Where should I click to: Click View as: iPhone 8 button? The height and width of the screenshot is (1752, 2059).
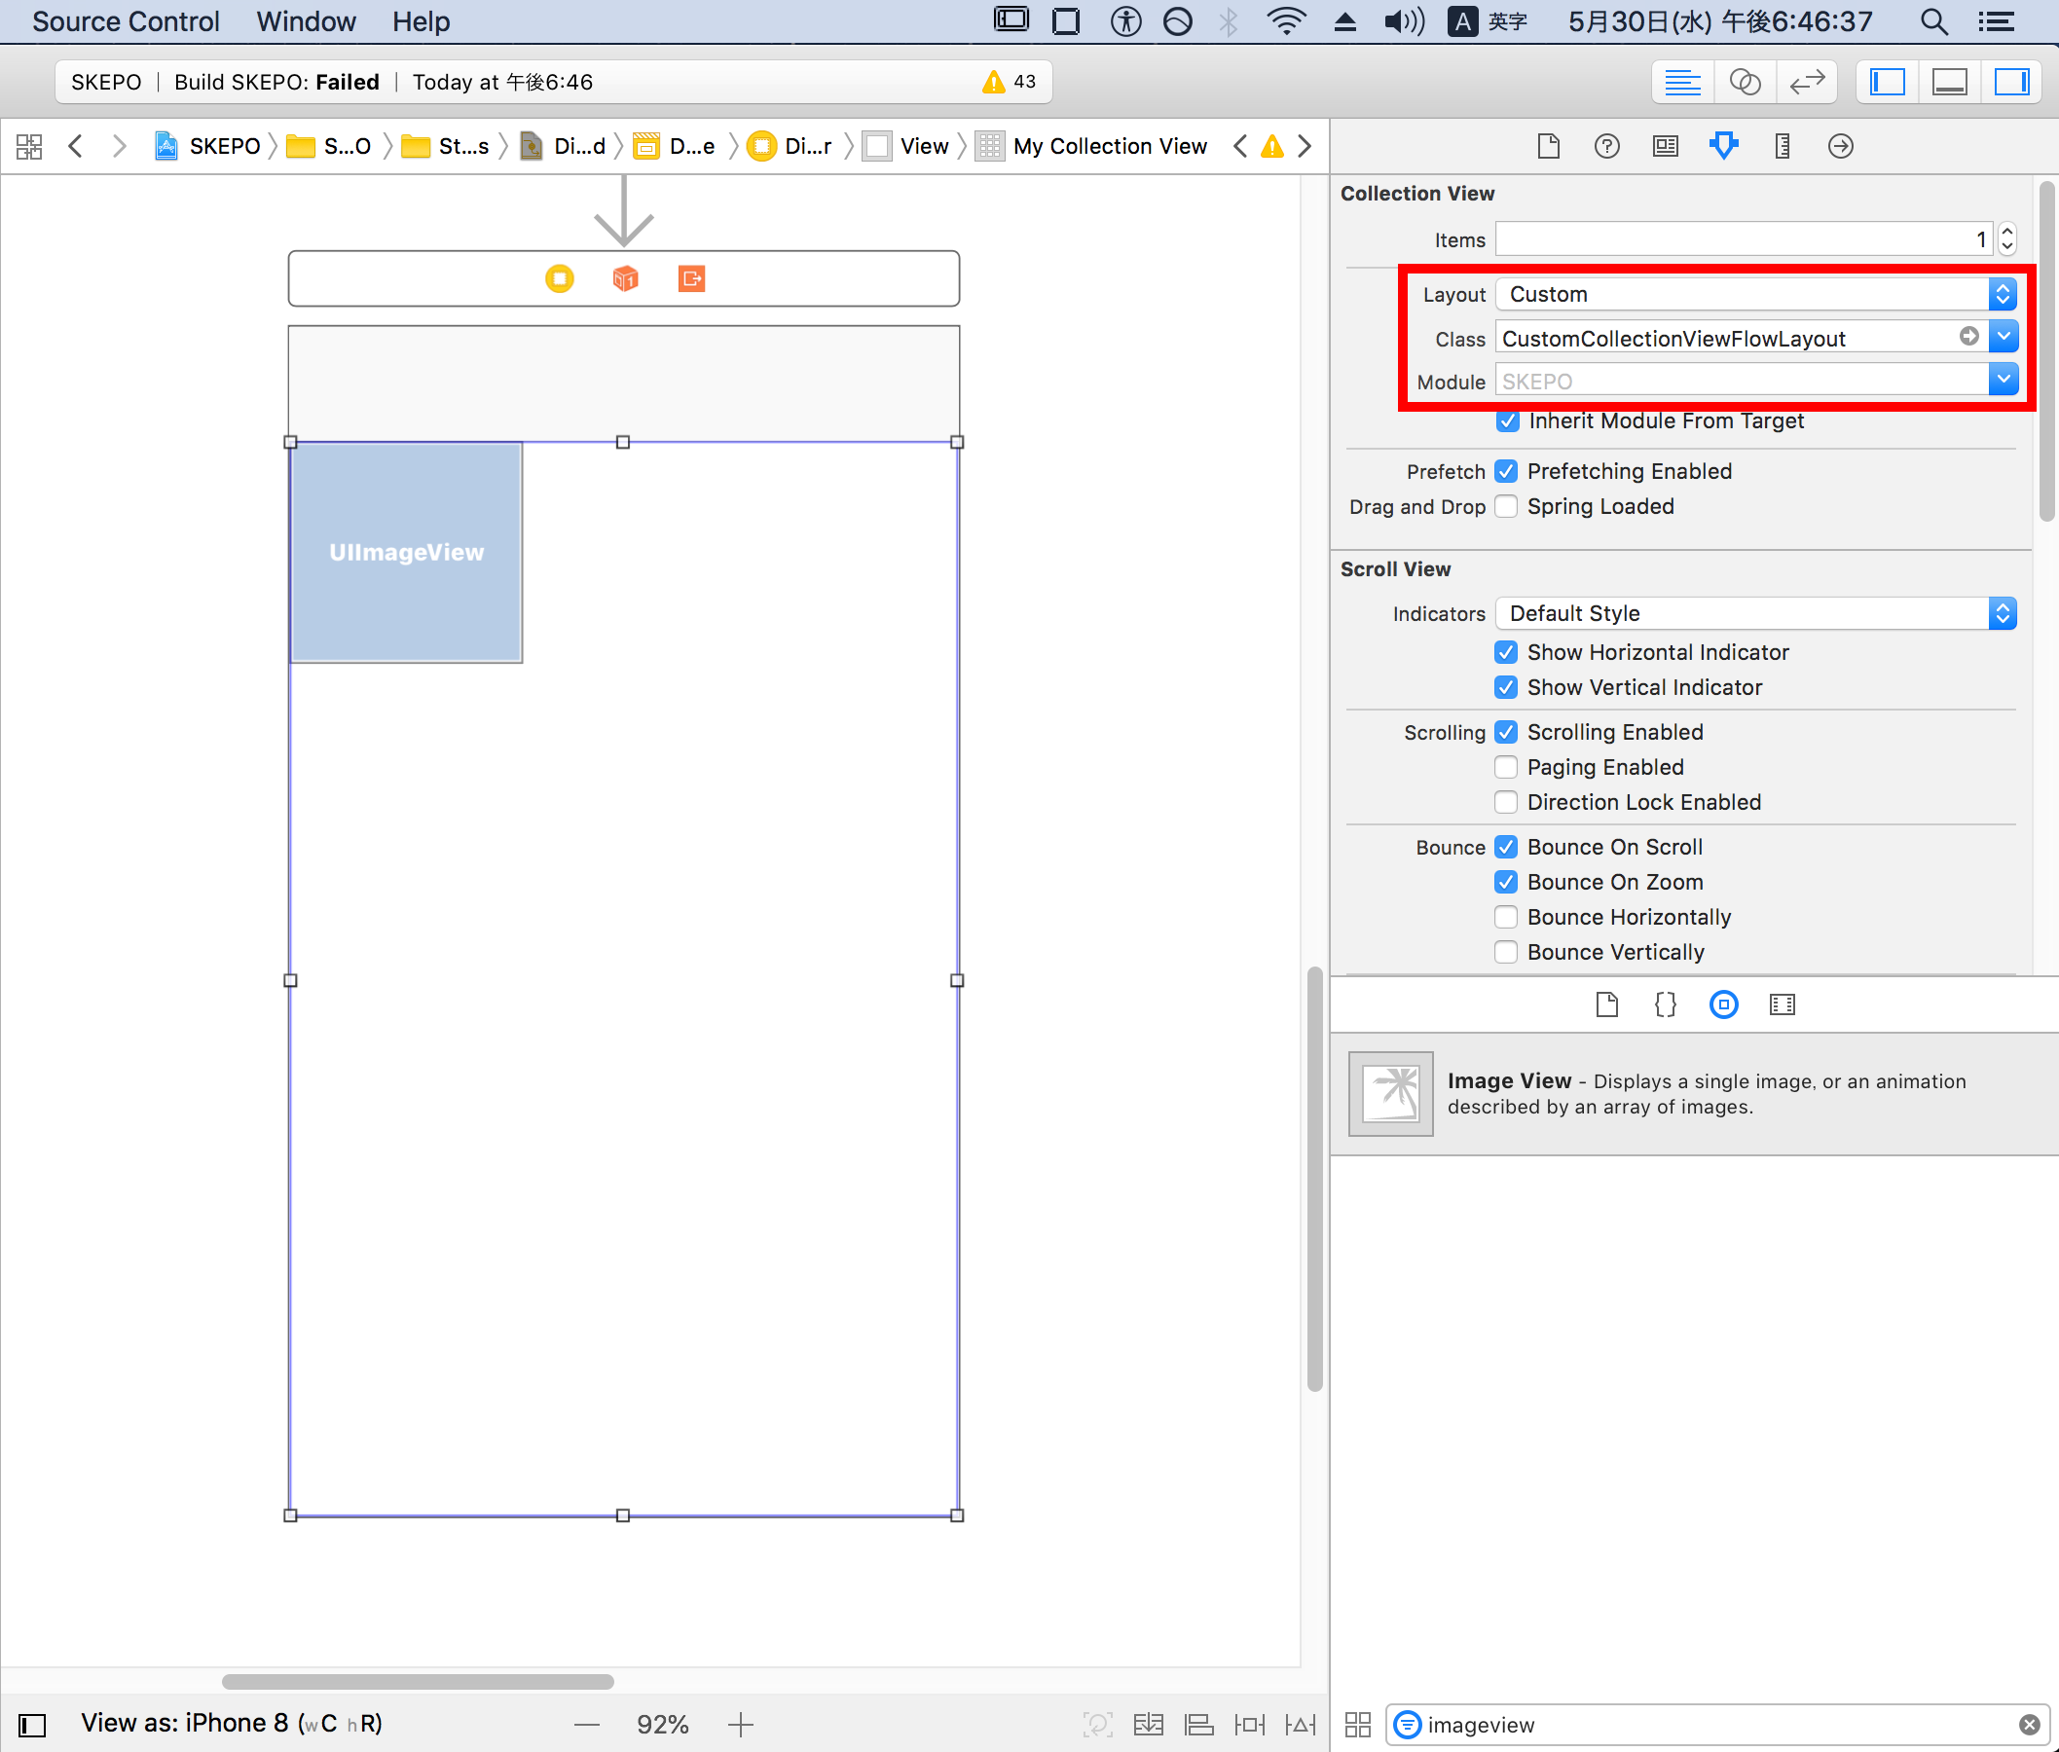[x=232, y=1723]
